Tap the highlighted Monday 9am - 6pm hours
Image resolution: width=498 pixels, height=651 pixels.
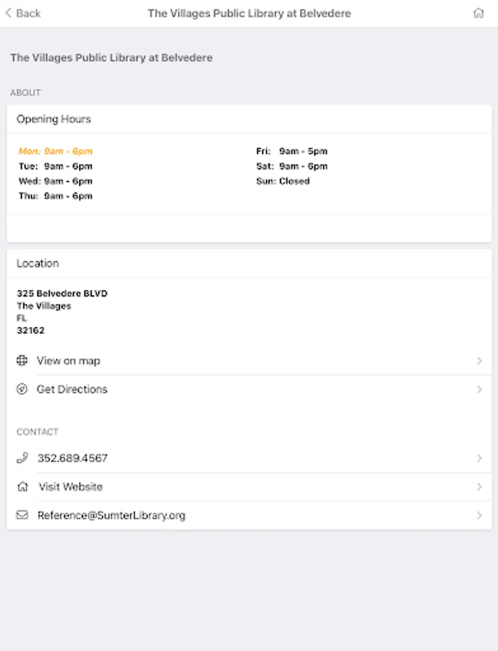pos(56,151)
